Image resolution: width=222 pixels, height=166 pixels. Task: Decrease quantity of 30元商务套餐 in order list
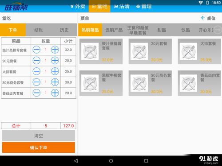pos(36,82)
